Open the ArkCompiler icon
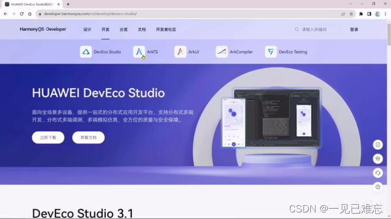Viewport: 391px width, 219px height. pyautogui.click(x=222, y=52)
